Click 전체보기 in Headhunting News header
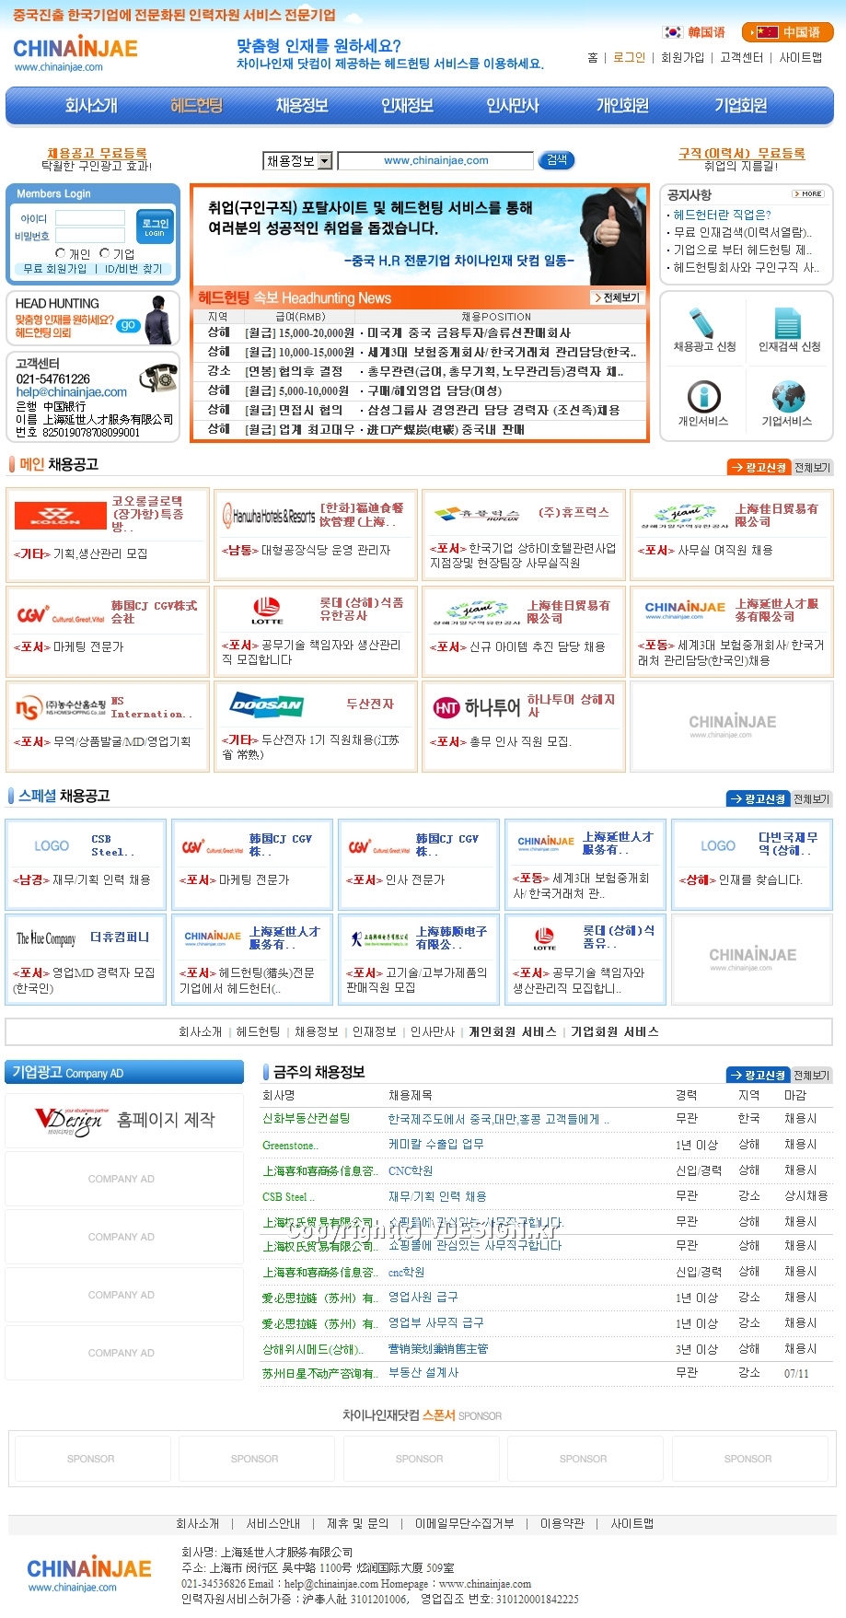846x1618 pixels. coord(616,297)
